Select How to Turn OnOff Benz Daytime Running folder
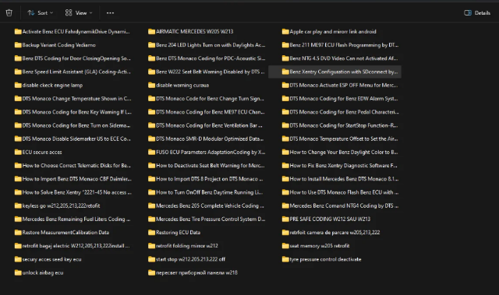The height and width of the screenshot is (295, 499). [x=210, y=192]
